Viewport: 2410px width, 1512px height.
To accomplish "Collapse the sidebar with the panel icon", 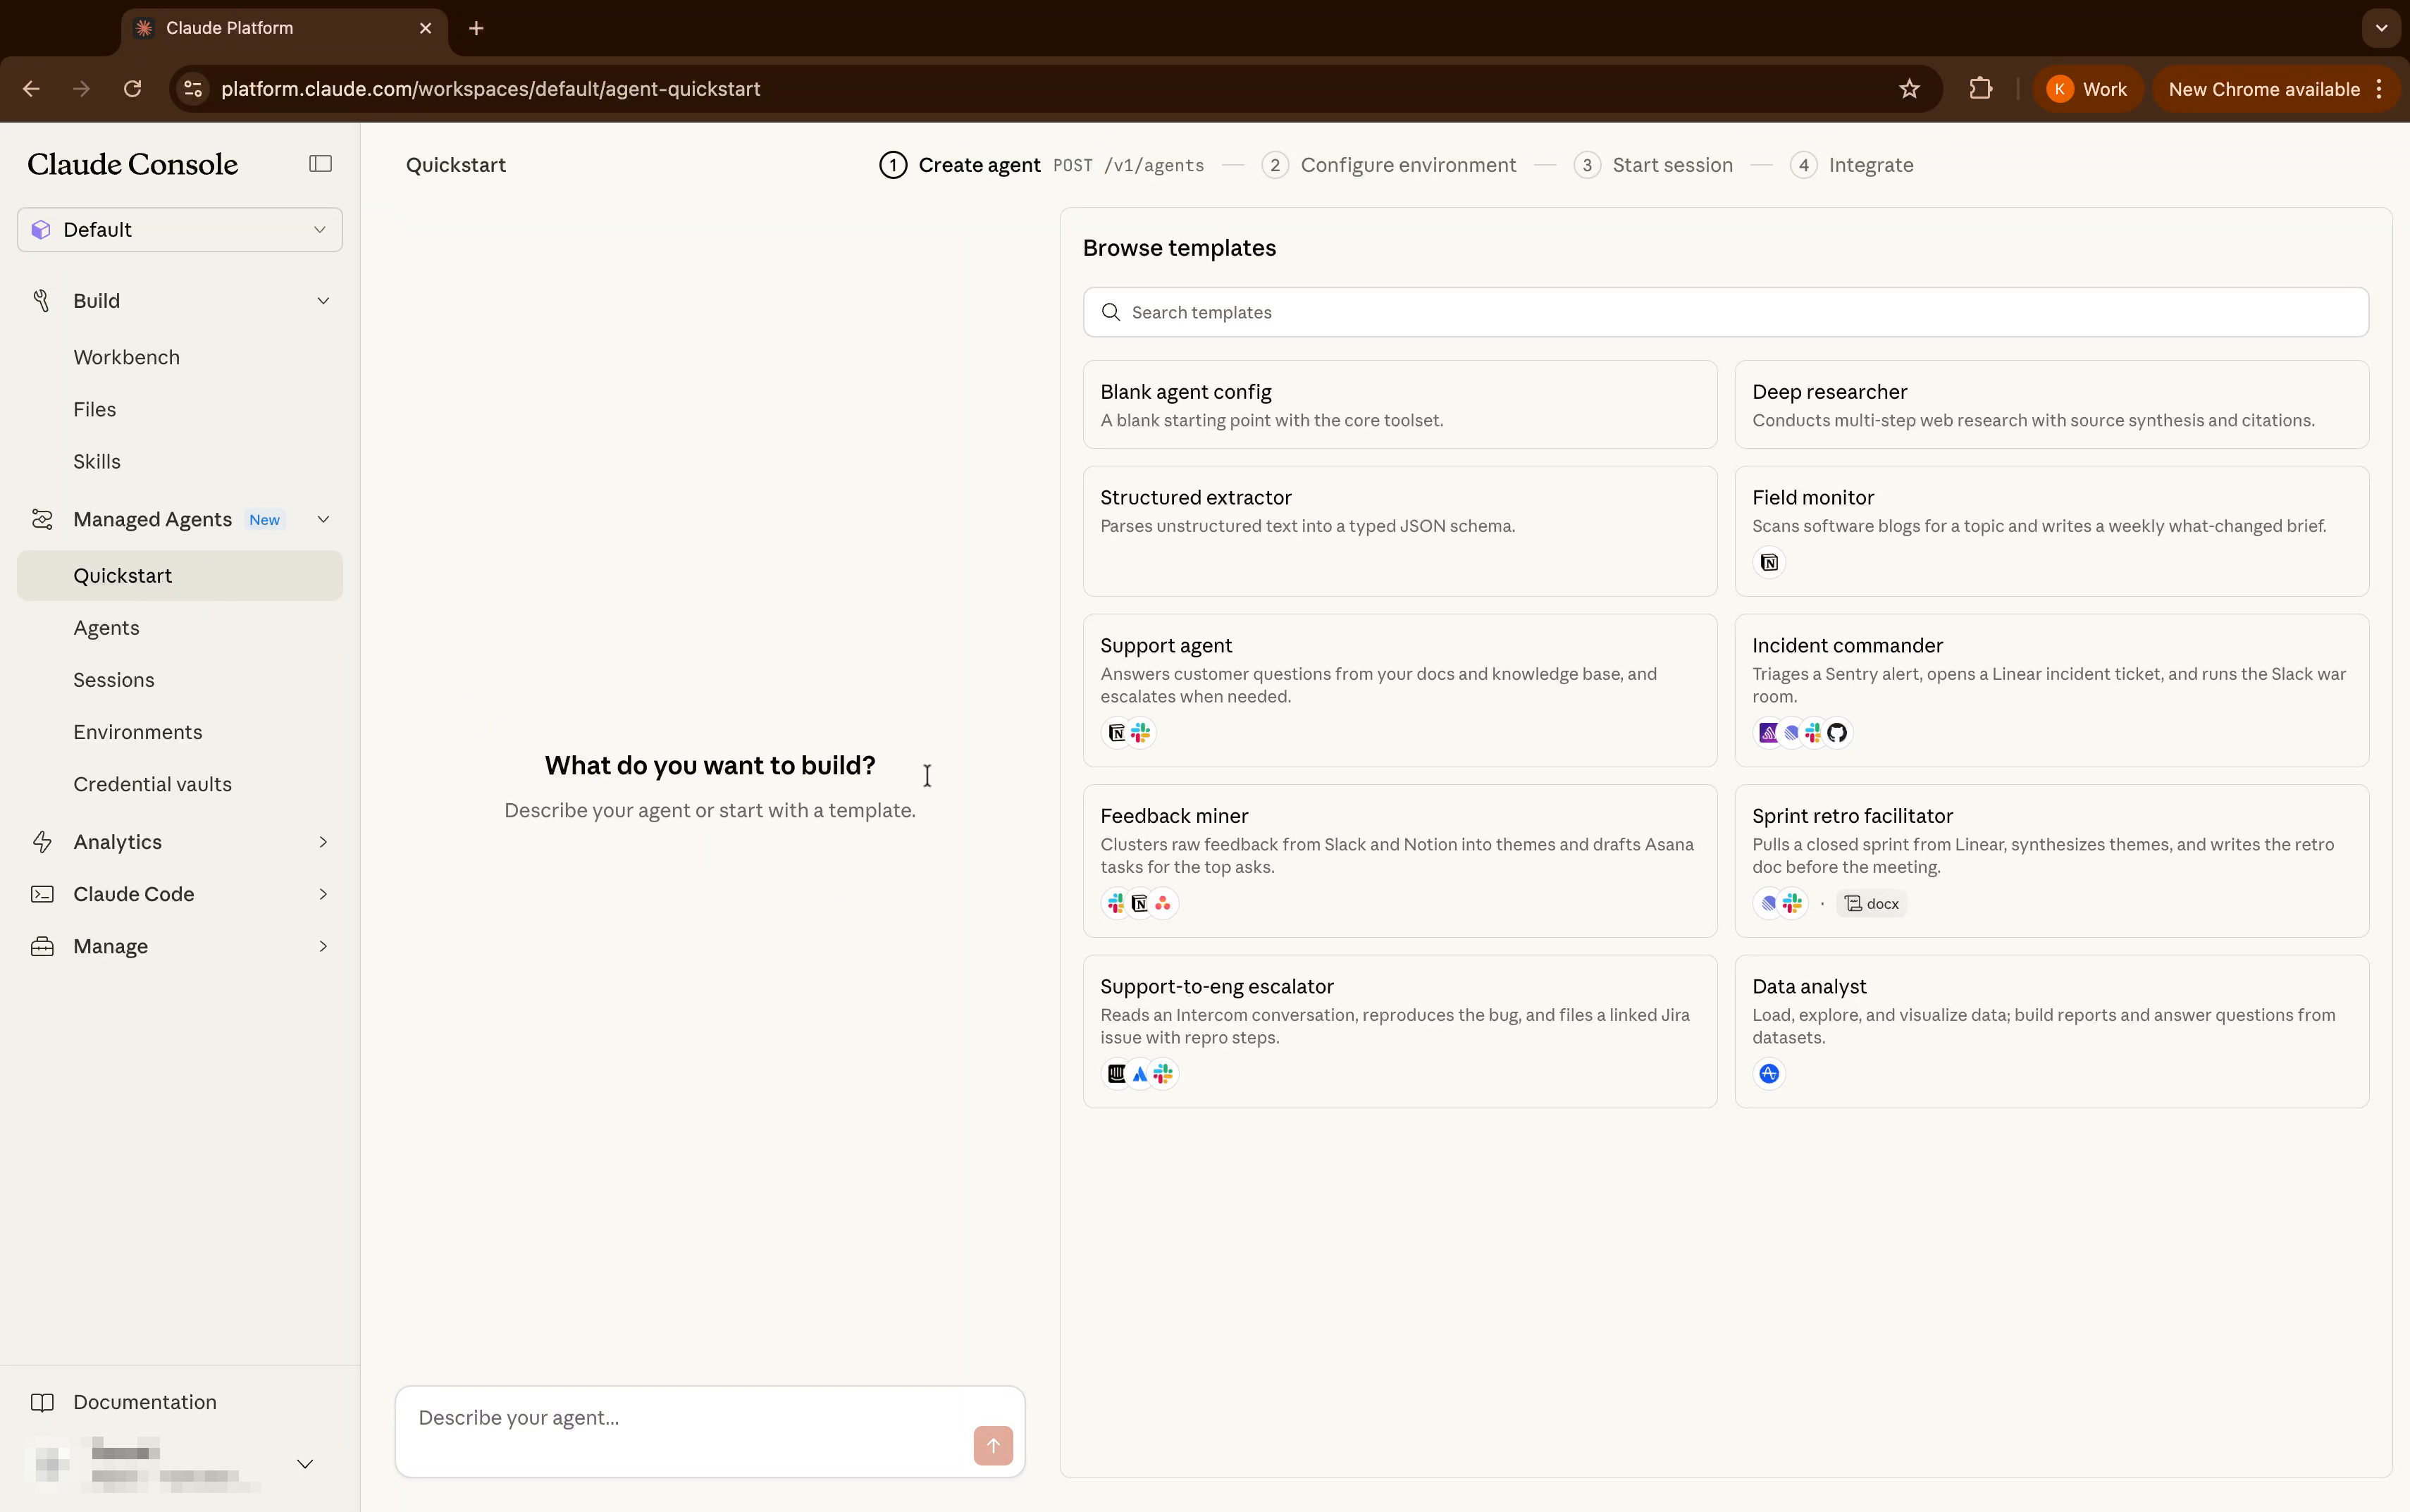I will pyautogui.click(x=320, y=164).
